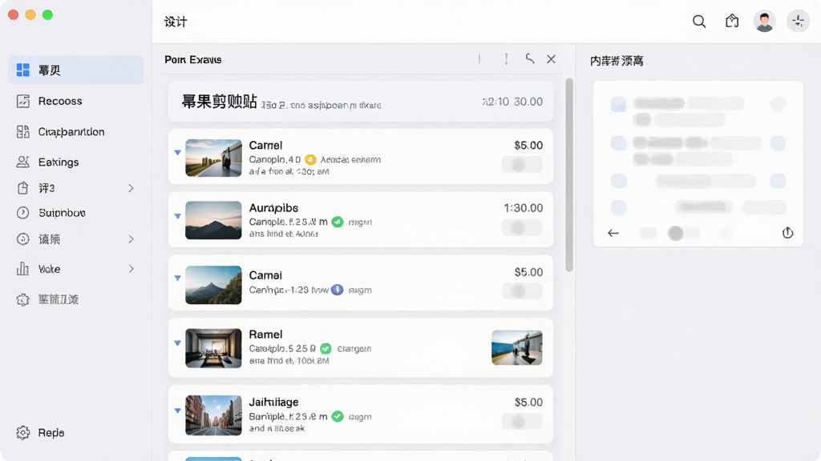Open the Jaihiliage city street thumbnail

pyautogui.click(x=213, y=415)
